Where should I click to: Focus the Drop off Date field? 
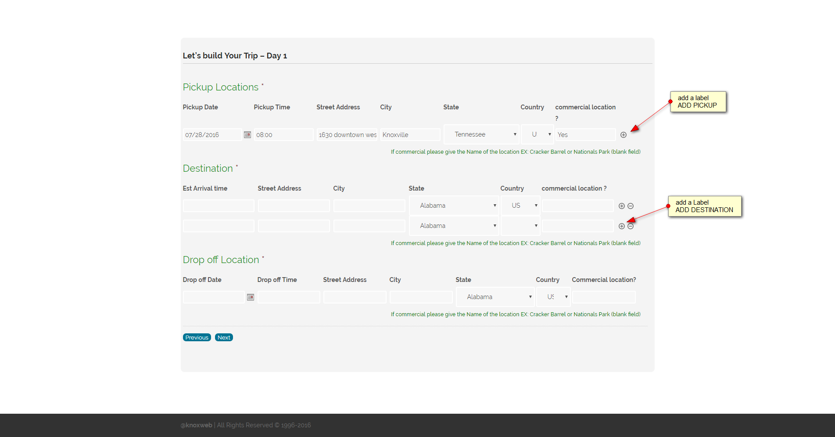click(x=214, y=297)
